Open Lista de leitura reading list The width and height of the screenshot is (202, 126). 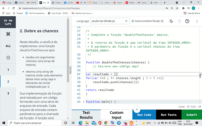(192, 13)
